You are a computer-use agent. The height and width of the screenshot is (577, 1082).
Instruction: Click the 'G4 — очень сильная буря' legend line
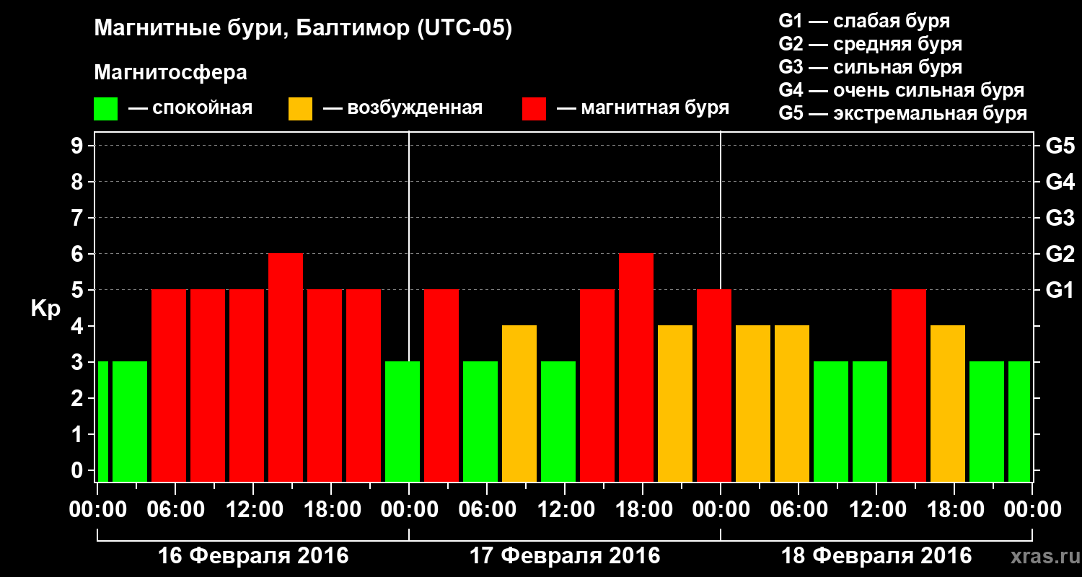pos(901,90)
